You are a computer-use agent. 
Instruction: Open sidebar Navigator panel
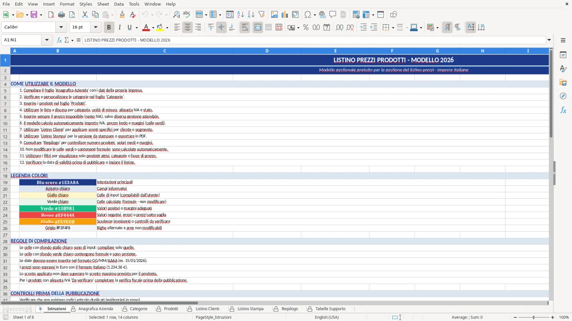[x=563, y=96]
